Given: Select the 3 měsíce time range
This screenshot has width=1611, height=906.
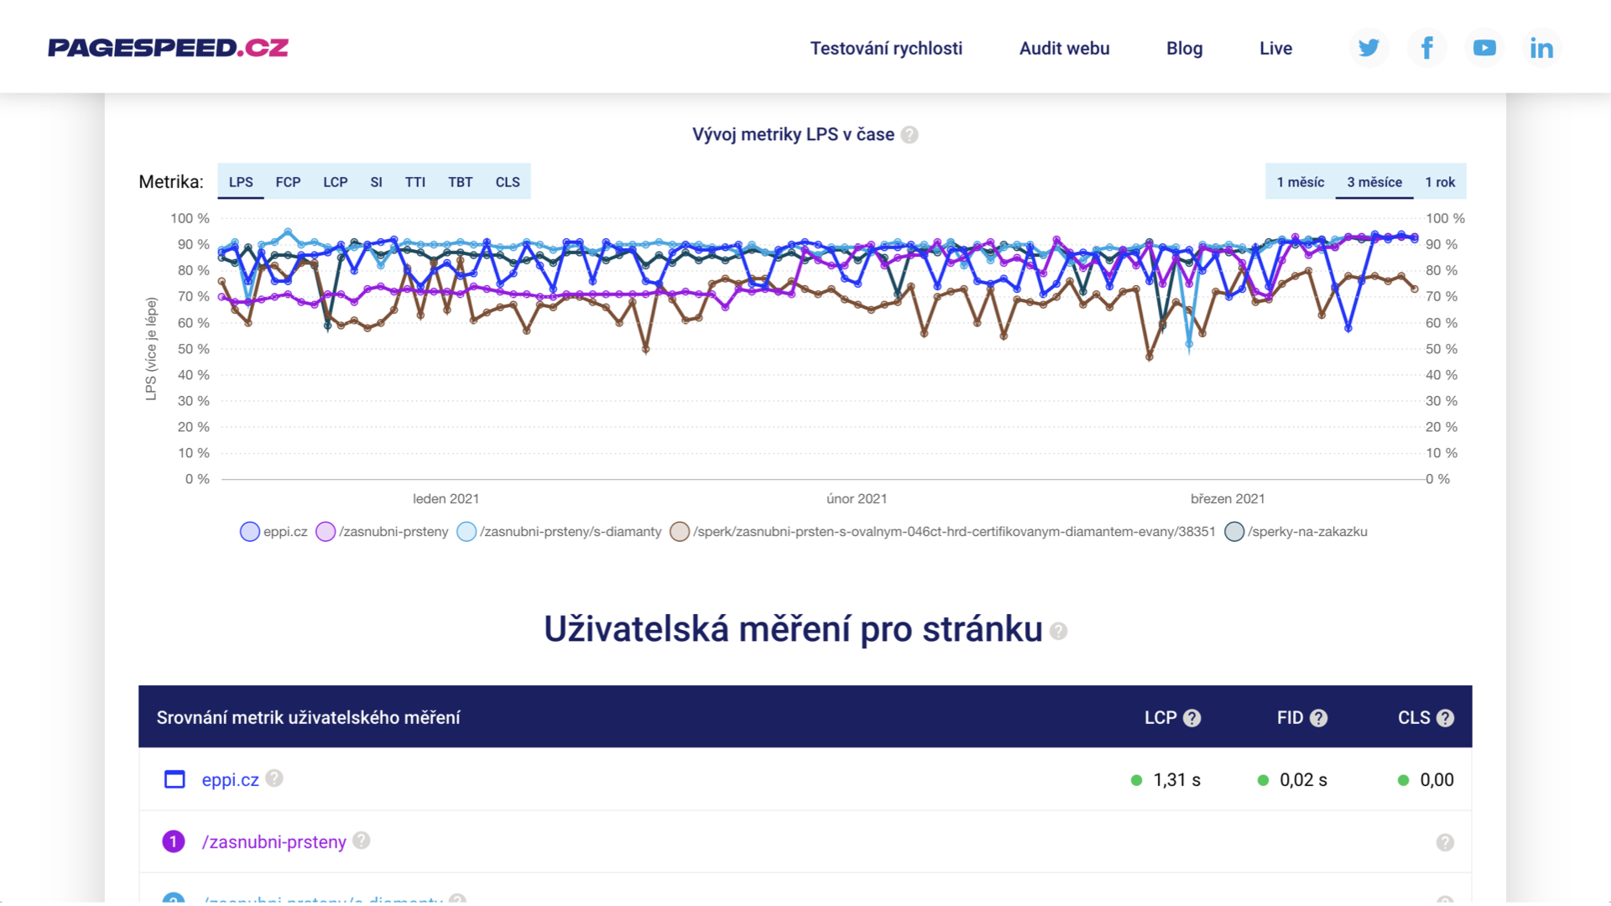Looking at the screenshot, I should (1374, 182).
